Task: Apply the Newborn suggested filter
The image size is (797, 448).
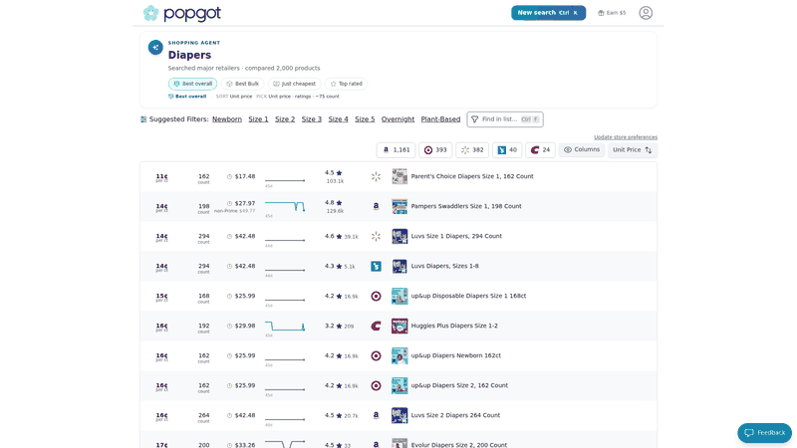Action: click(227, 119)
